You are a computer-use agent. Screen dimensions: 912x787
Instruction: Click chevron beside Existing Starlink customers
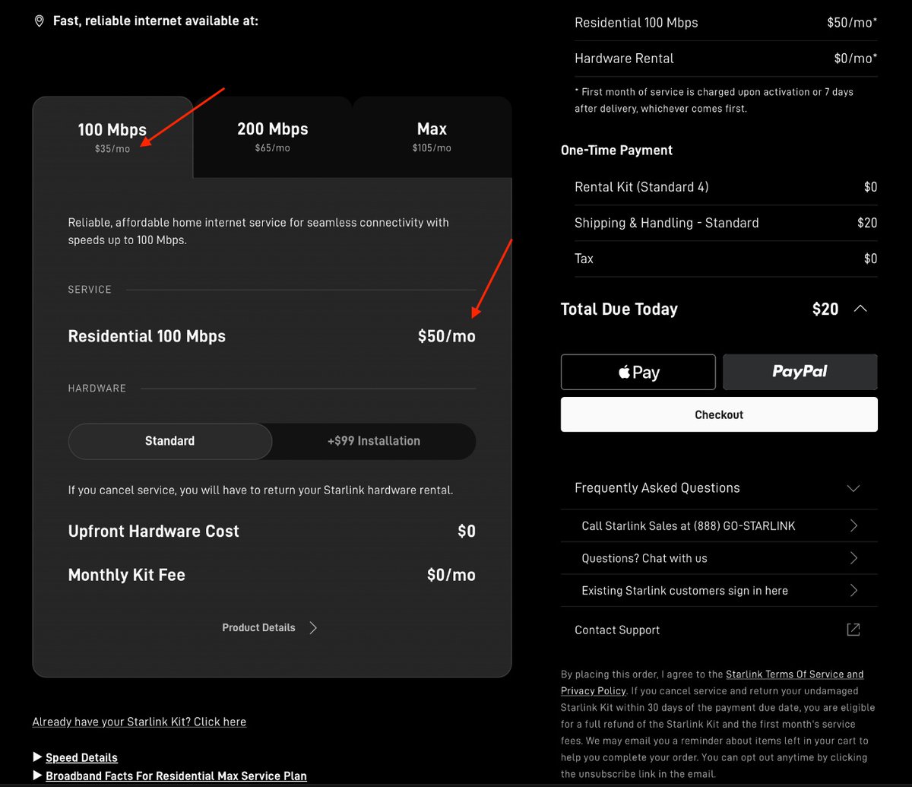point(853,591)
